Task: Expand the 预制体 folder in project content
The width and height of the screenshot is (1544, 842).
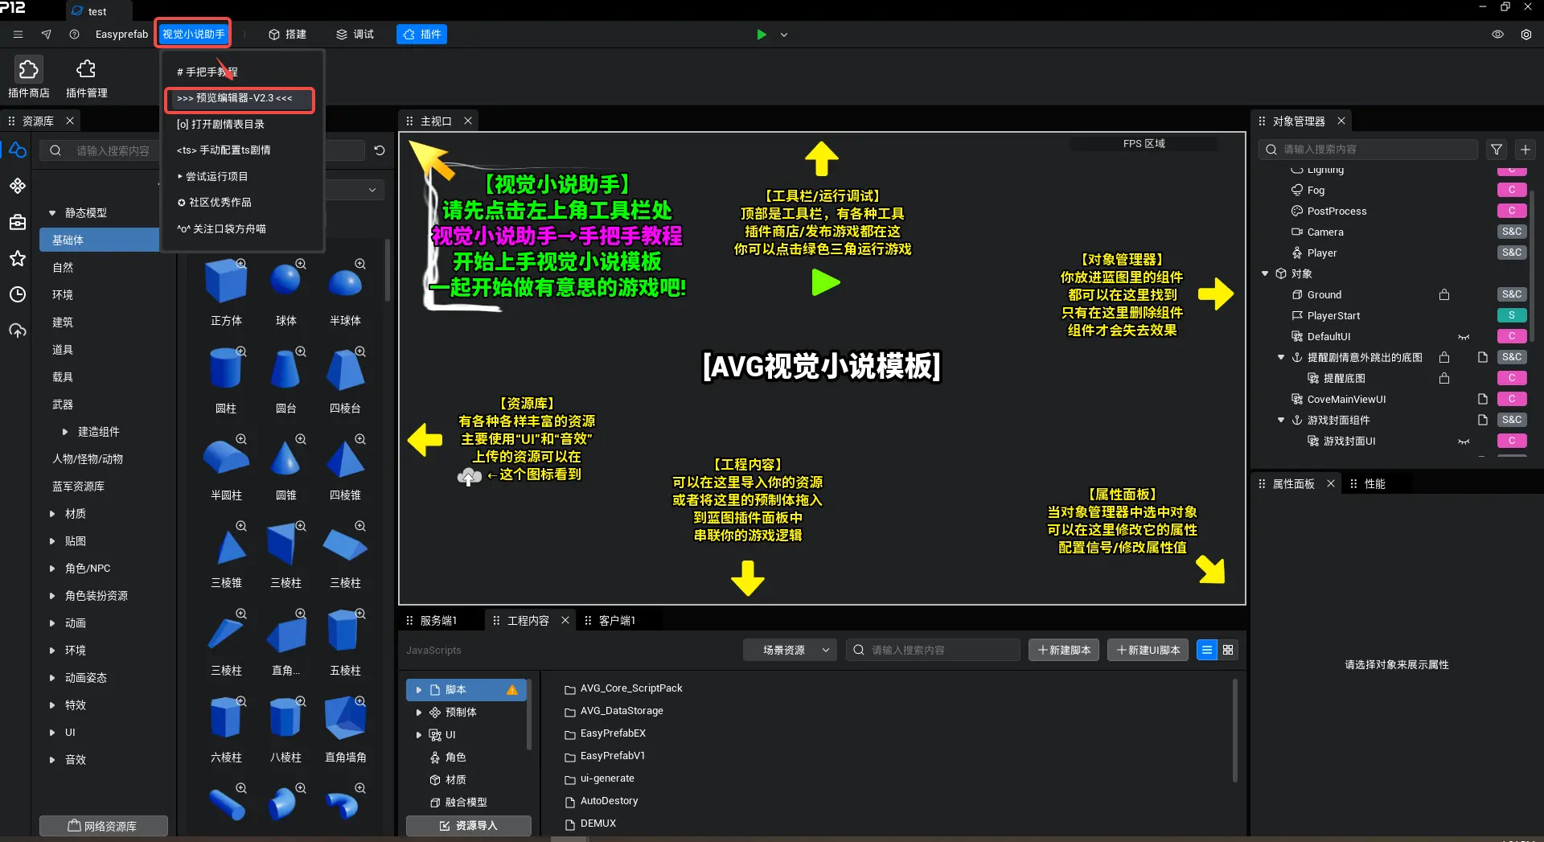Action: (419, 713)
